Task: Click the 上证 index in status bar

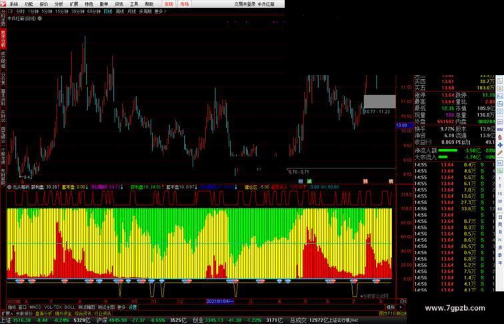Action: click(5, 320)
